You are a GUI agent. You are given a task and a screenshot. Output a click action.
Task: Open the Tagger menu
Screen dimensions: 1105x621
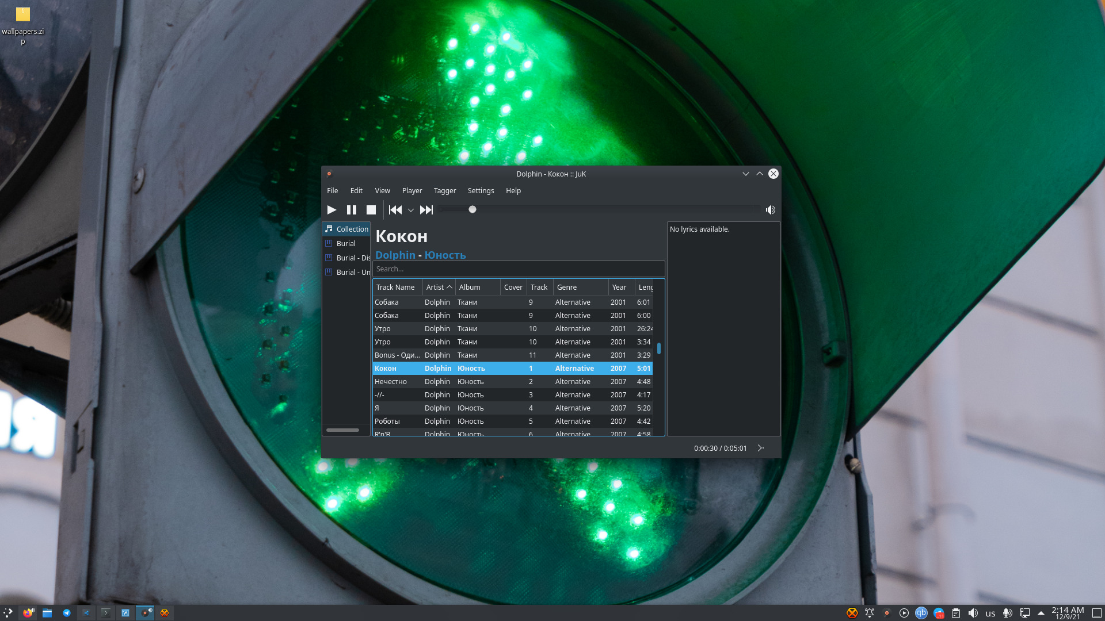click(x=444, y=190)
